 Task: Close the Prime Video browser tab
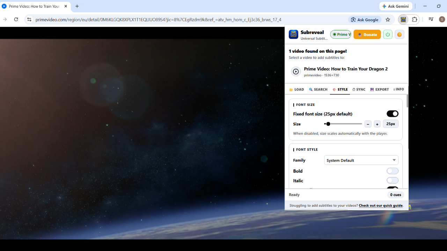[66, 6]
